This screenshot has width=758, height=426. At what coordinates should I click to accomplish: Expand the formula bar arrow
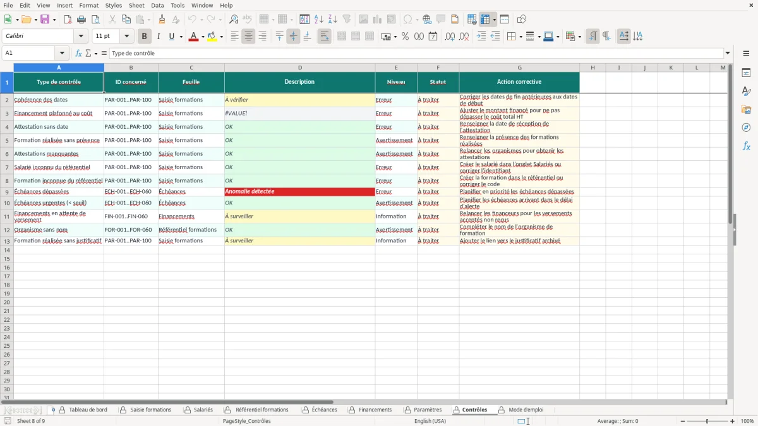[728, 53]
